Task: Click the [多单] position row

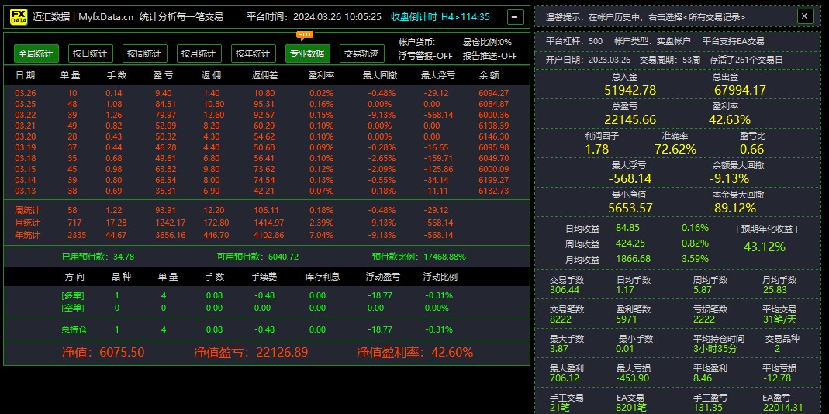Action: tap(267, 295)
